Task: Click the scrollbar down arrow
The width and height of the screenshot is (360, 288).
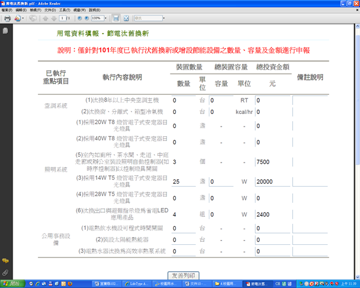Action: 358,277
